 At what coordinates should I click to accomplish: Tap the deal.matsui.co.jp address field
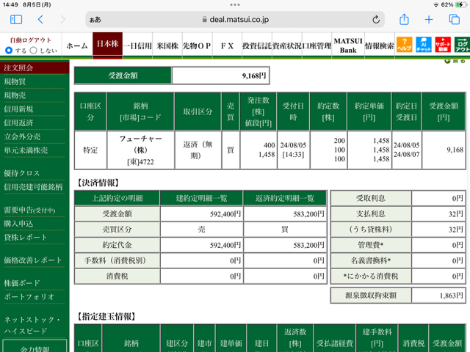point(235,20)
